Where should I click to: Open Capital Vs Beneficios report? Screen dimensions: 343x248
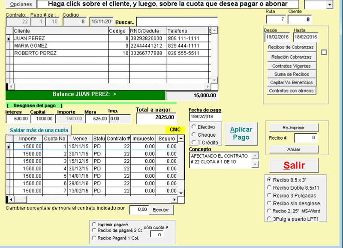point(292,83)
